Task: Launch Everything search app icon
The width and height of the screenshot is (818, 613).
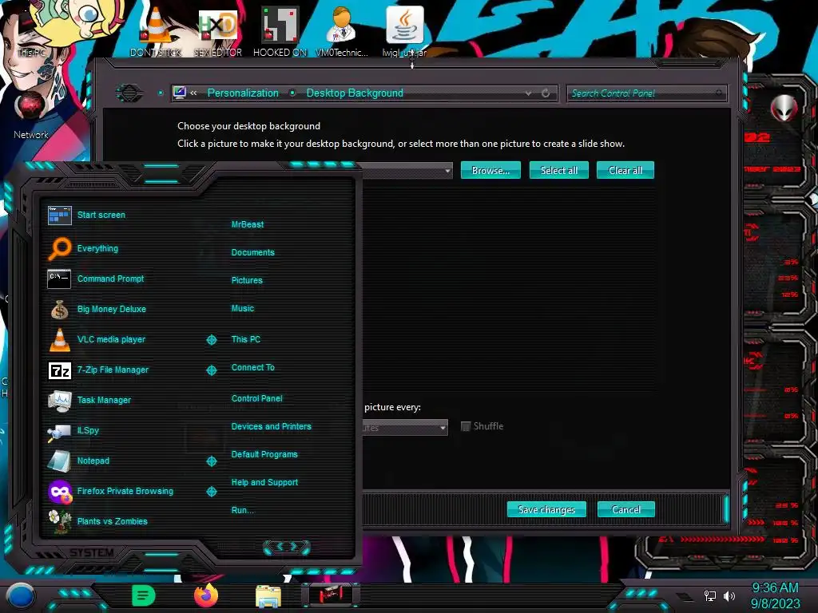Action: coord(60,248)
